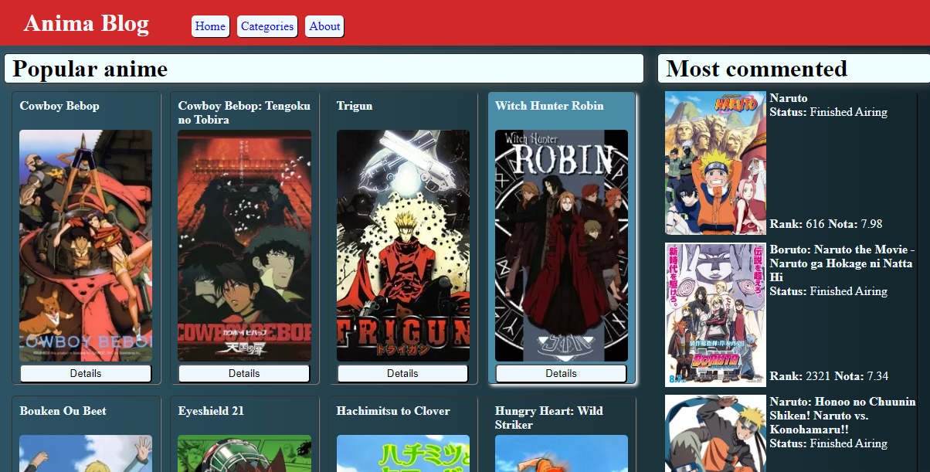Click the 'Popular anime' heading

90,69
